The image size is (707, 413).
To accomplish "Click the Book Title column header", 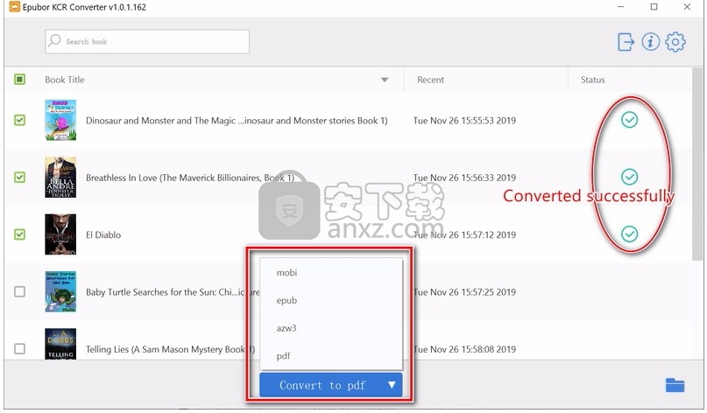I will 65,80.
